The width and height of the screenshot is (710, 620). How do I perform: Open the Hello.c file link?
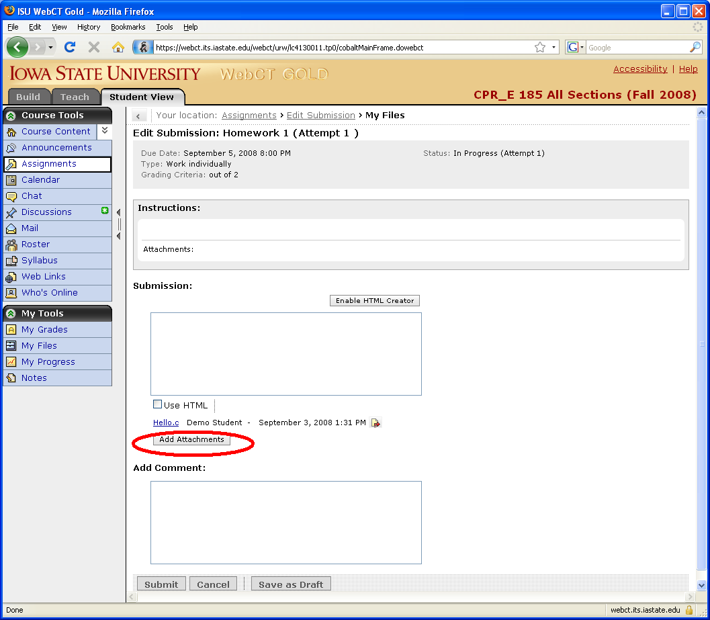[166, 423]
